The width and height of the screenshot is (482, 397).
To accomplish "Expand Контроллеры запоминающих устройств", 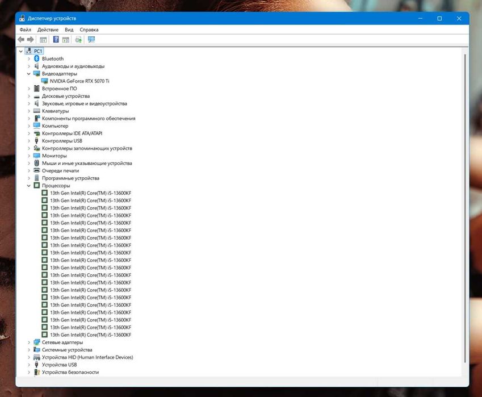I will (28, 148).
